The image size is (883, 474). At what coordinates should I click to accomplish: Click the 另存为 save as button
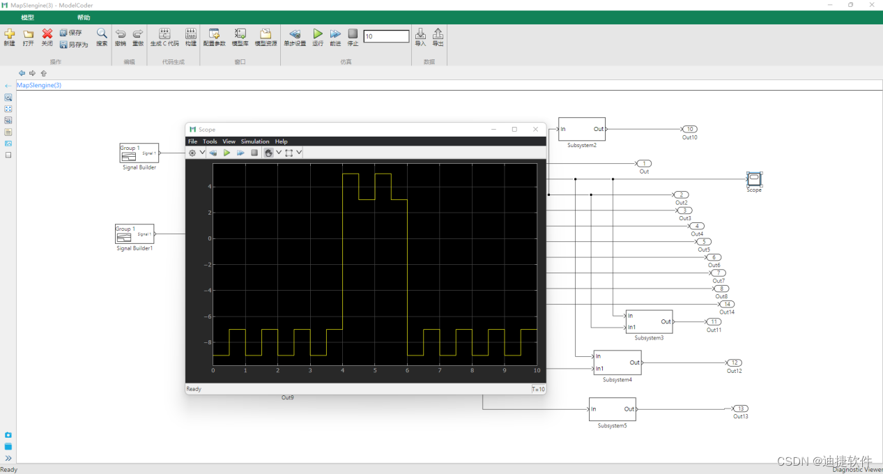pyautogui.click(x=74, y=45)
